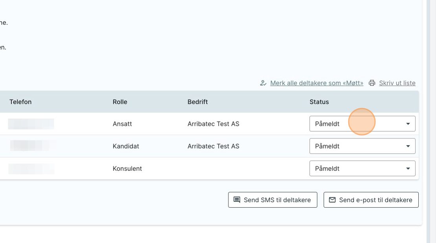The height and width of the screenshot is (243, 436).
Task: Click Merk alle deltakere som «Møtt» link
Action: pyautogui.click(x=316, y=83)
